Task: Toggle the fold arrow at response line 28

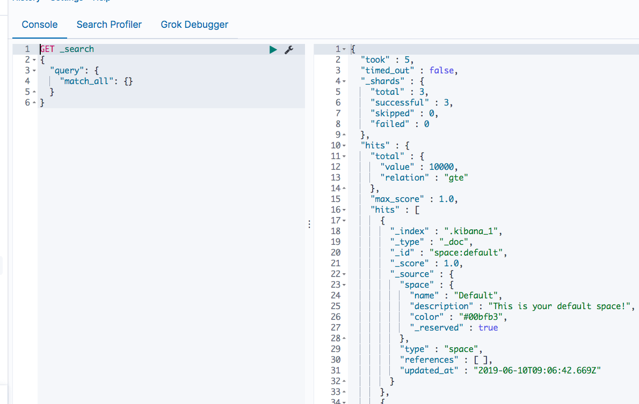Action: 344,339
